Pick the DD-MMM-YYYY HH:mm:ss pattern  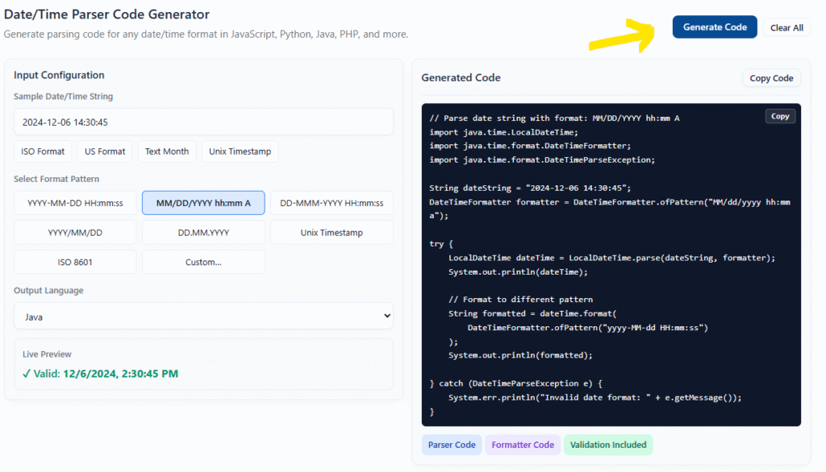[331, 203]
